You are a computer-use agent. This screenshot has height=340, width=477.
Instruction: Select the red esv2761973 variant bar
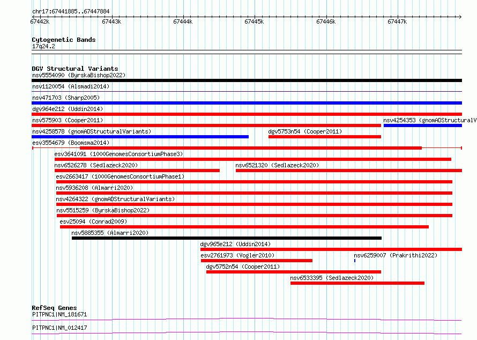tap(257, 261)
